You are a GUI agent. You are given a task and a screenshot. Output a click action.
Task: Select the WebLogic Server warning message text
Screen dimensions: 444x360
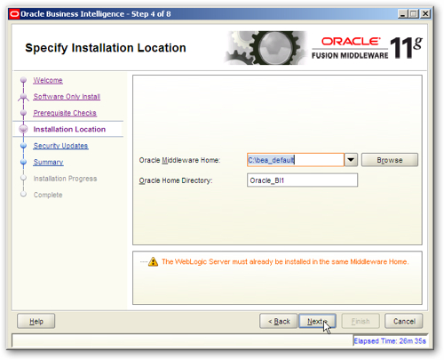(285, 261)
